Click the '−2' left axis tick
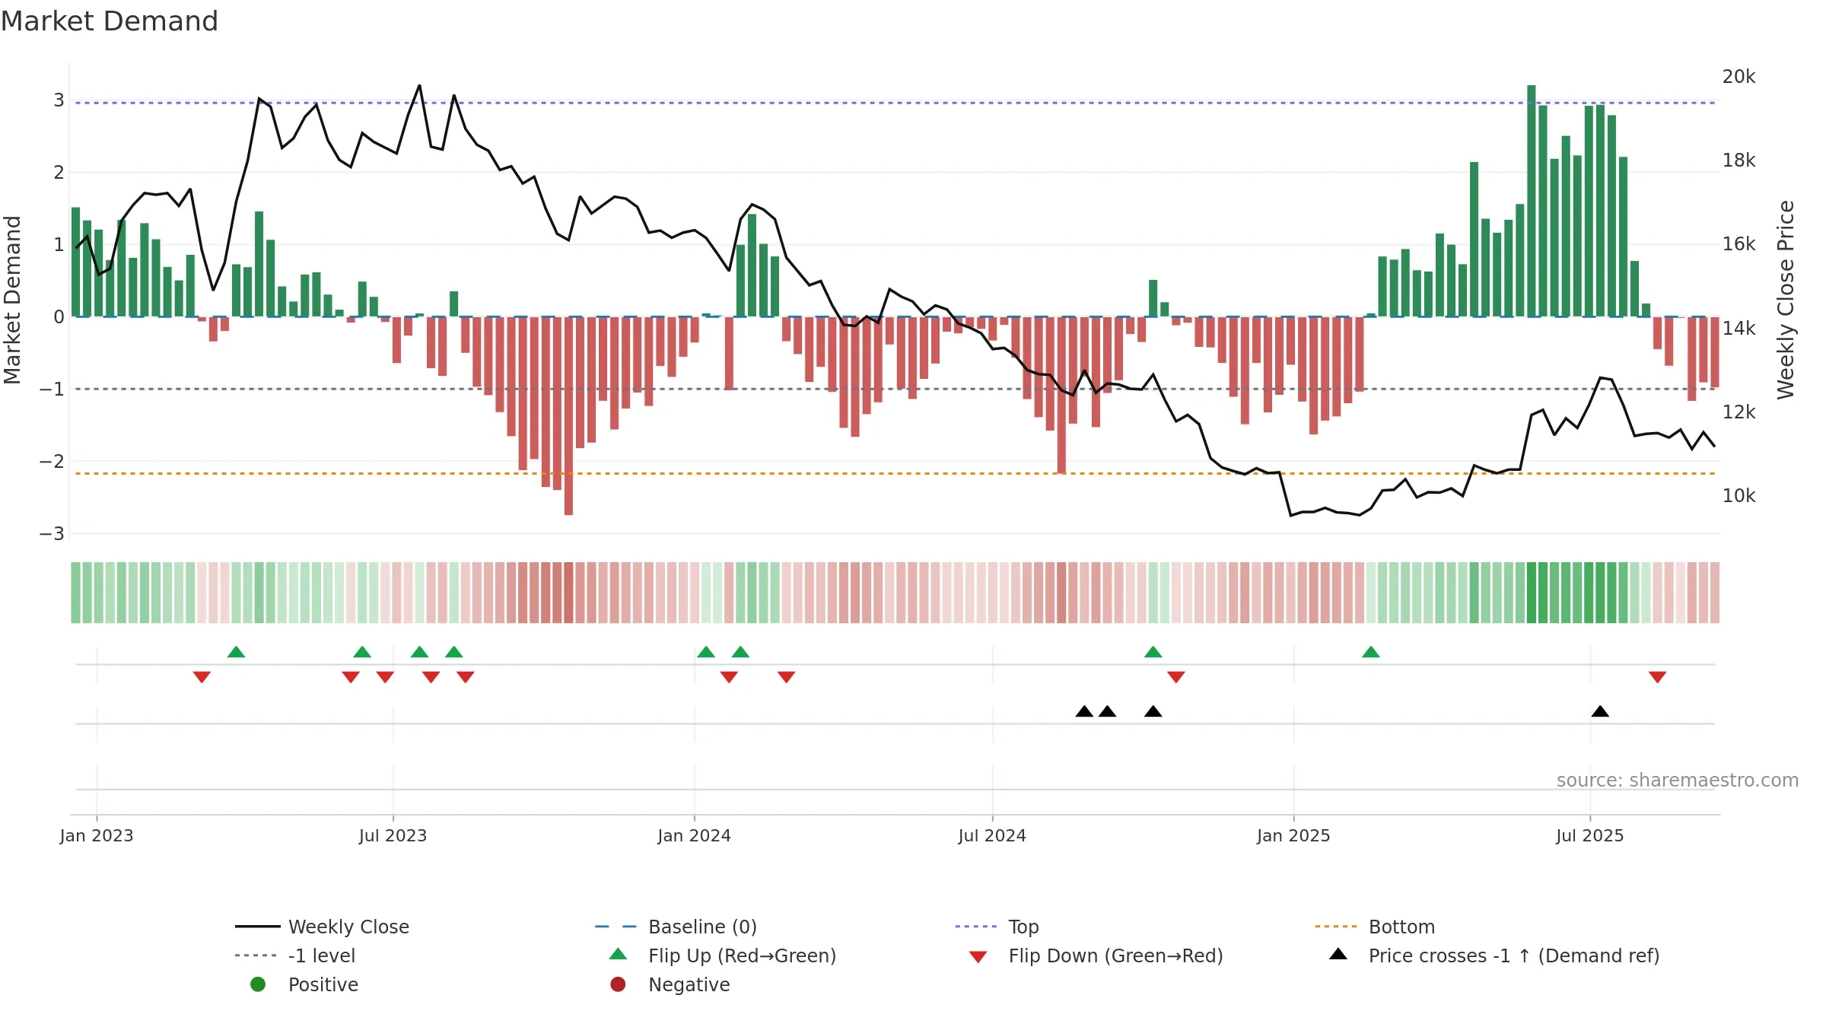1826x1027 pixels. pos(52,461)
